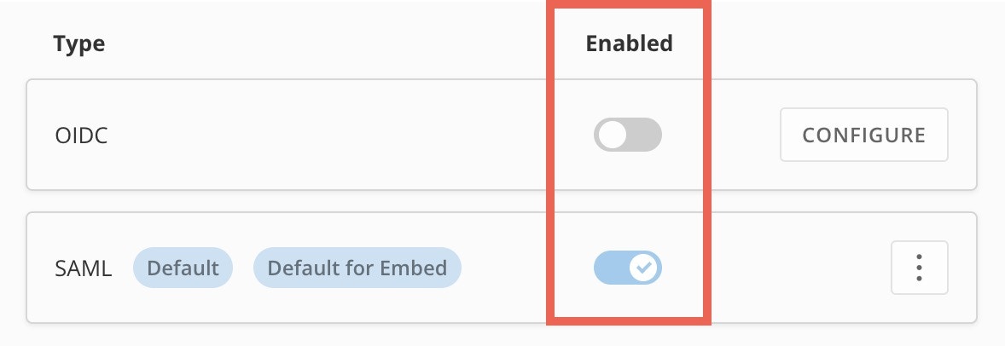
Task: Click the Default for Embed badge
Action: 357,268
